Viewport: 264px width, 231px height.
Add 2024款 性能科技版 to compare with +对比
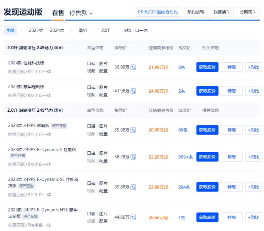tap(253, 67)
